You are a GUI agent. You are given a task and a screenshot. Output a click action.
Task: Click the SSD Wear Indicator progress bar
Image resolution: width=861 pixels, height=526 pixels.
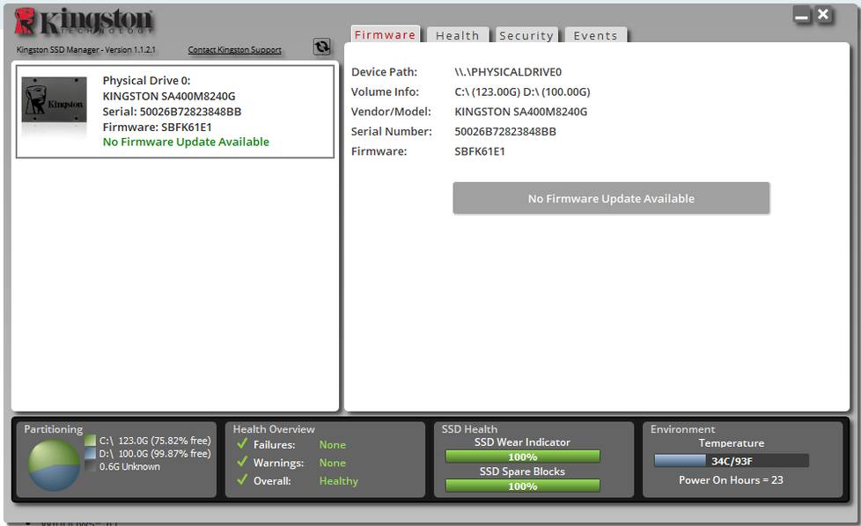coord(522,457)
